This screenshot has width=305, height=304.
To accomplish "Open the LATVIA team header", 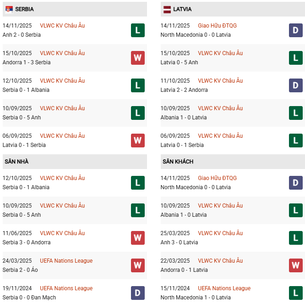I will 182,9.
